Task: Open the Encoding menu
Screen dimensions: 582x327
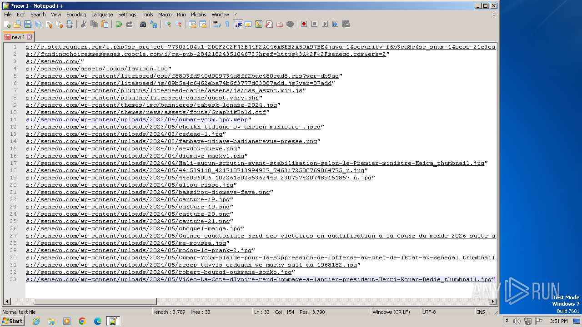Action: click(x=76, y=15)
